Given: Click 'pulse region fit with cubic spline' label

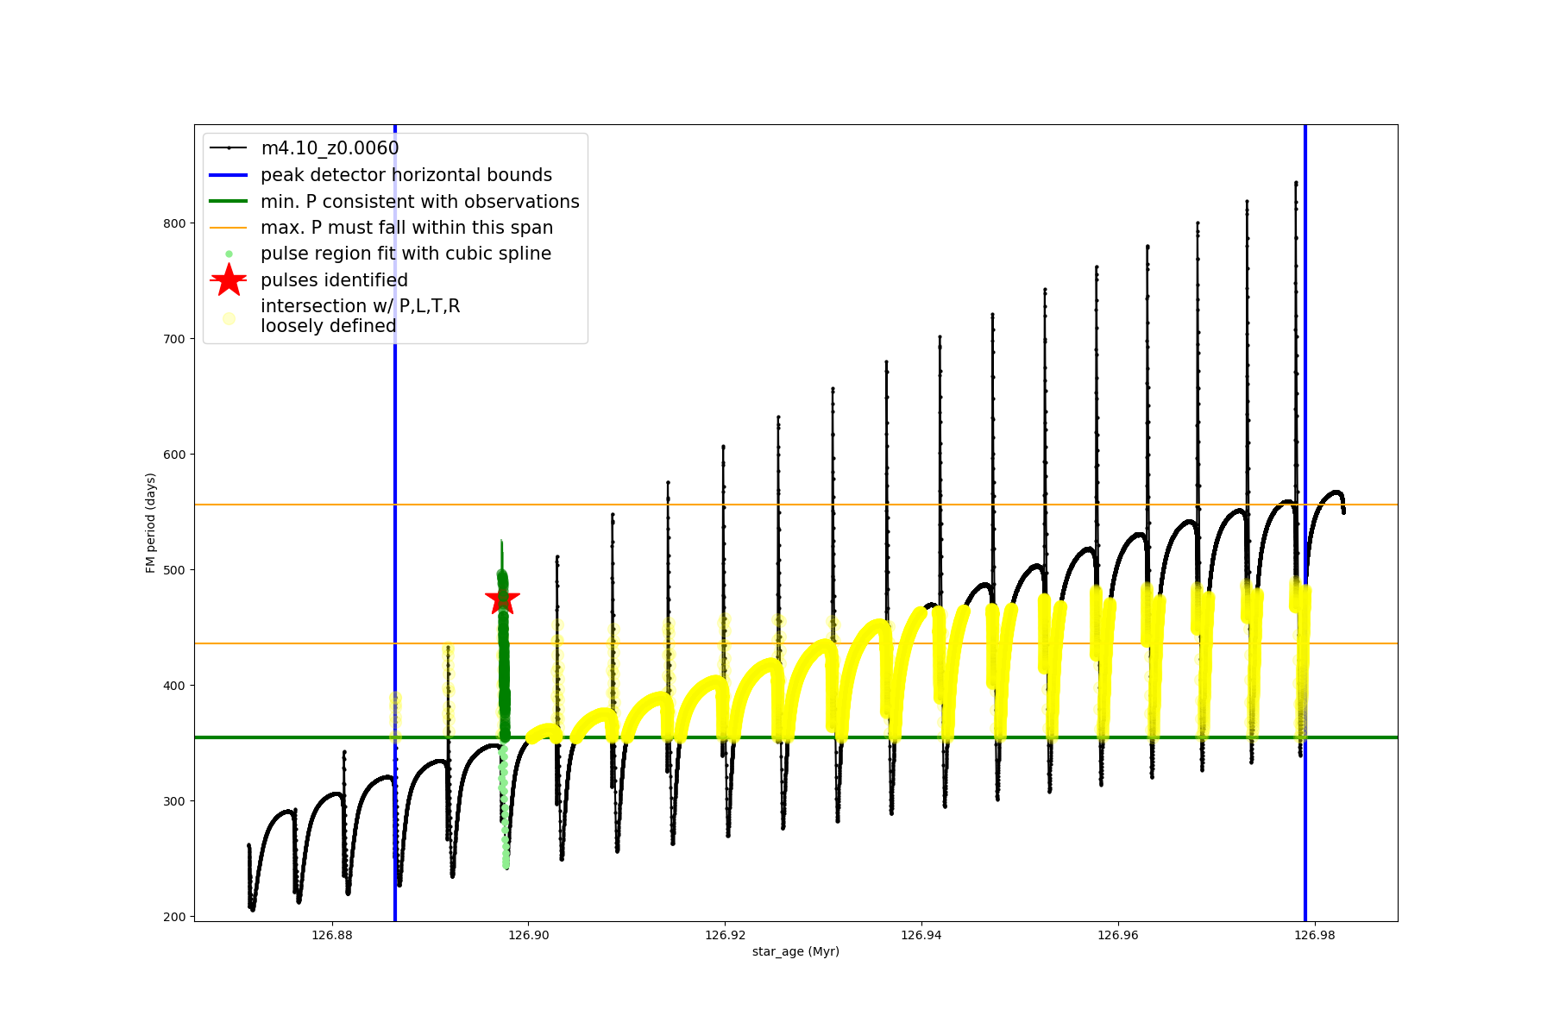Looking at the screenshot, I should (x=406, y=254).
